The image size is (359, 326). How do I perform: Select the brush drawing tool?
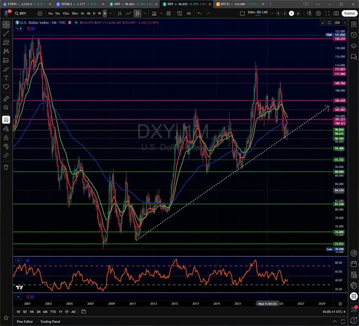point(6,69)
